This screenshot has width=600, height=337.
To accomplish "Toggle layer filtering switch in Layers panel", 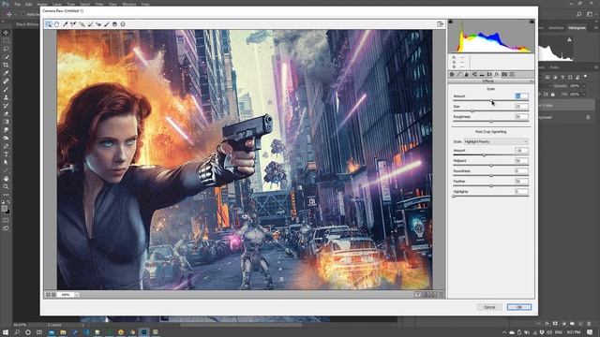I will (x=585, y=77).
